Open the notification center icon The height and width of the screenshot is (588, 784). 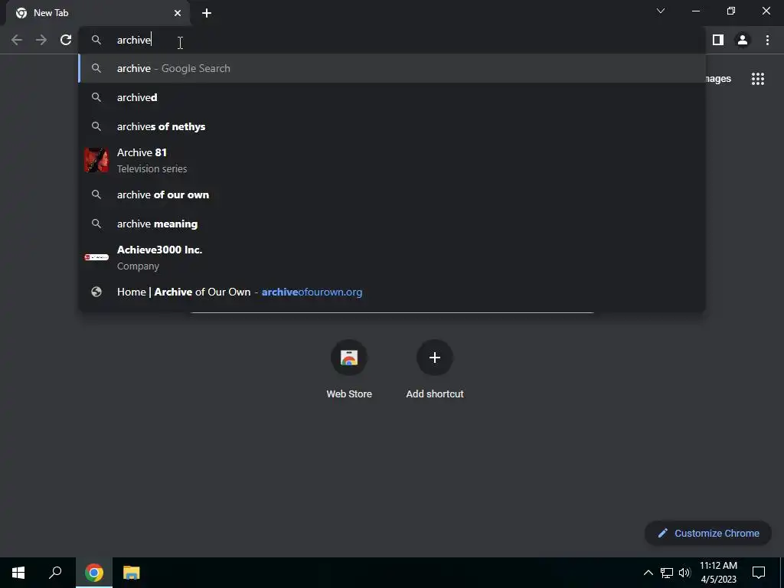759,573
